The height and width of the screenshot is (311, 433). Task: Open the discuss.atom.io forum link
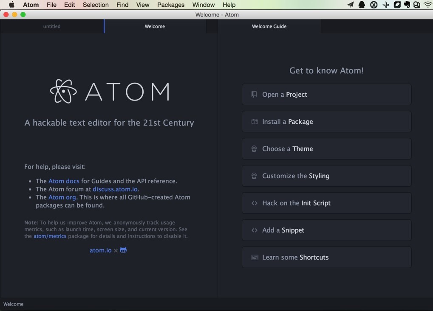[115, 189]
